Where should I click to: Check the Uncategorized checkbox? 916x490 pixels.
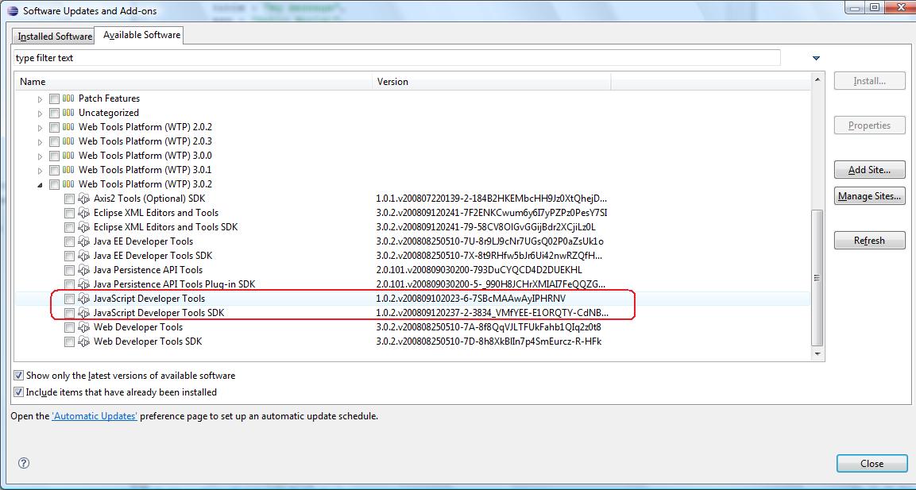tap(54, 113)
